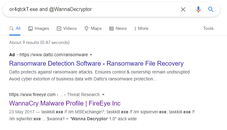The height and width of the screenshot is (130, 227).
Task: Expand dropdown arrow next to Threat Research breadcrumb
Action: (103, 95)
